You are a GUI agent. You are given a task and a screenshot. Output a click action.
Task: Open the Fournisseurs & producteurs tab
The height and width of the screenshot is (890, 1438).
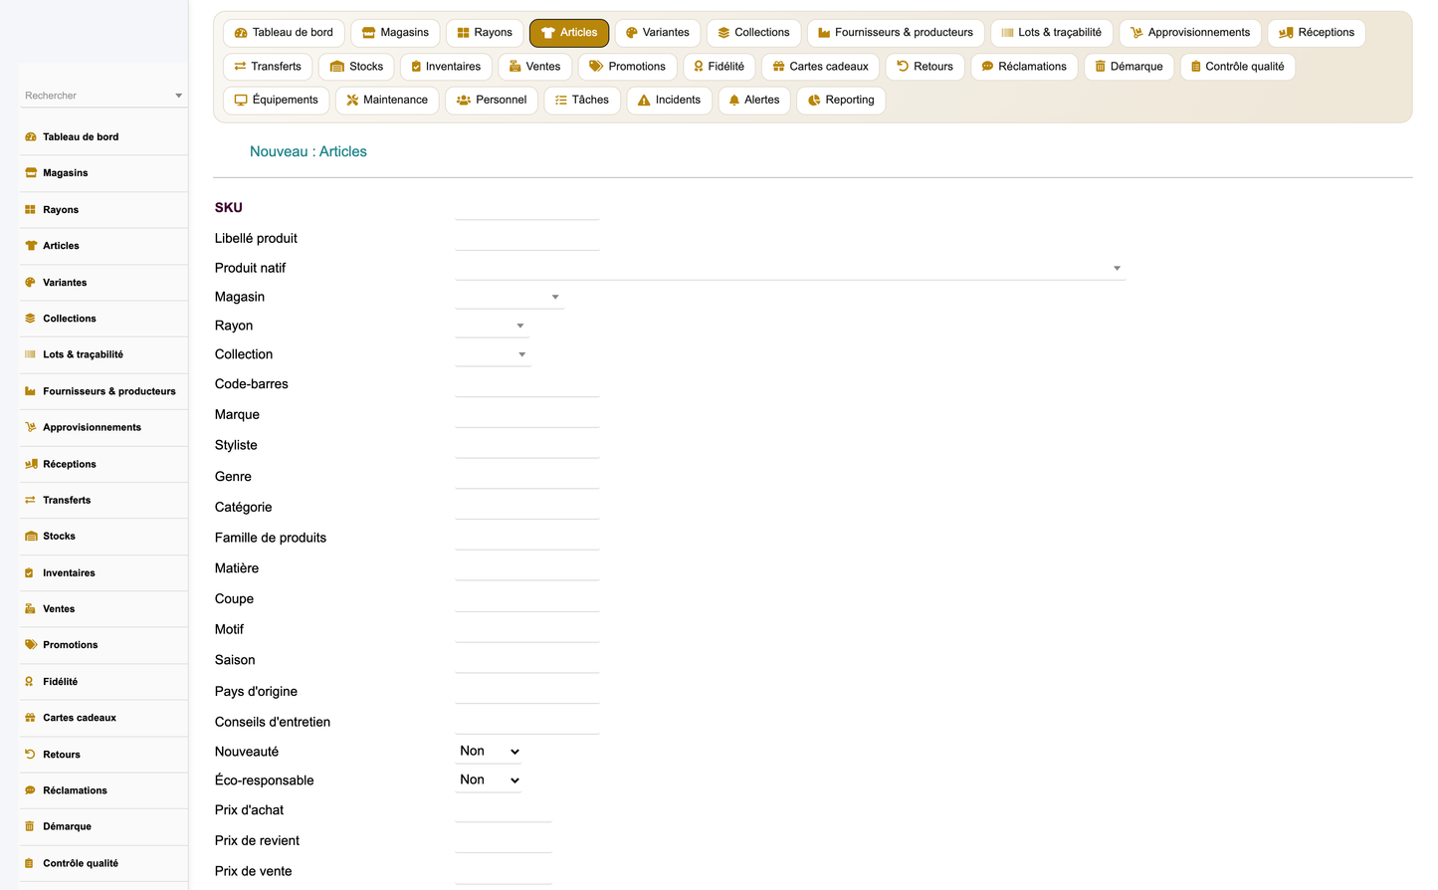(896, 33)
